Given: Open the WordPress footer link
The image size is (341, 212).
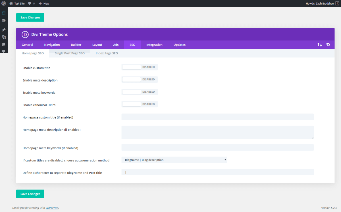Looking at the screenshot, I should pos(52,208).
